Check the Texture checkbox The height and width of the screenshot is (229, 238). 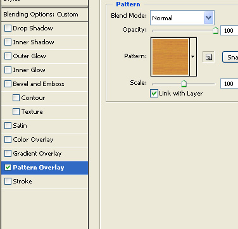16,112
